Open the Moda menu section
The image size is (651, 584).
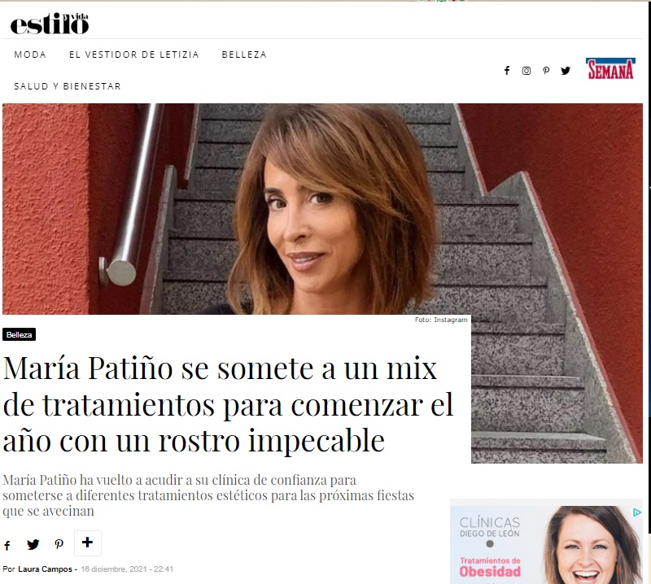tap(30, 54)
